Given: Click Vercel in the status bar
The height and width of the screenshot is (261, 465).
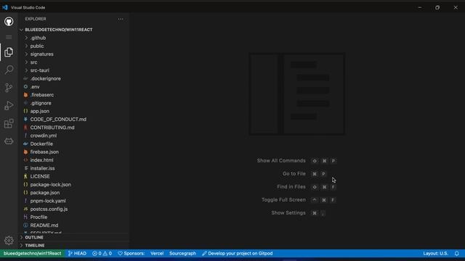Looking at the screenshot, I should pyautogui.click(x=157, y=254).
